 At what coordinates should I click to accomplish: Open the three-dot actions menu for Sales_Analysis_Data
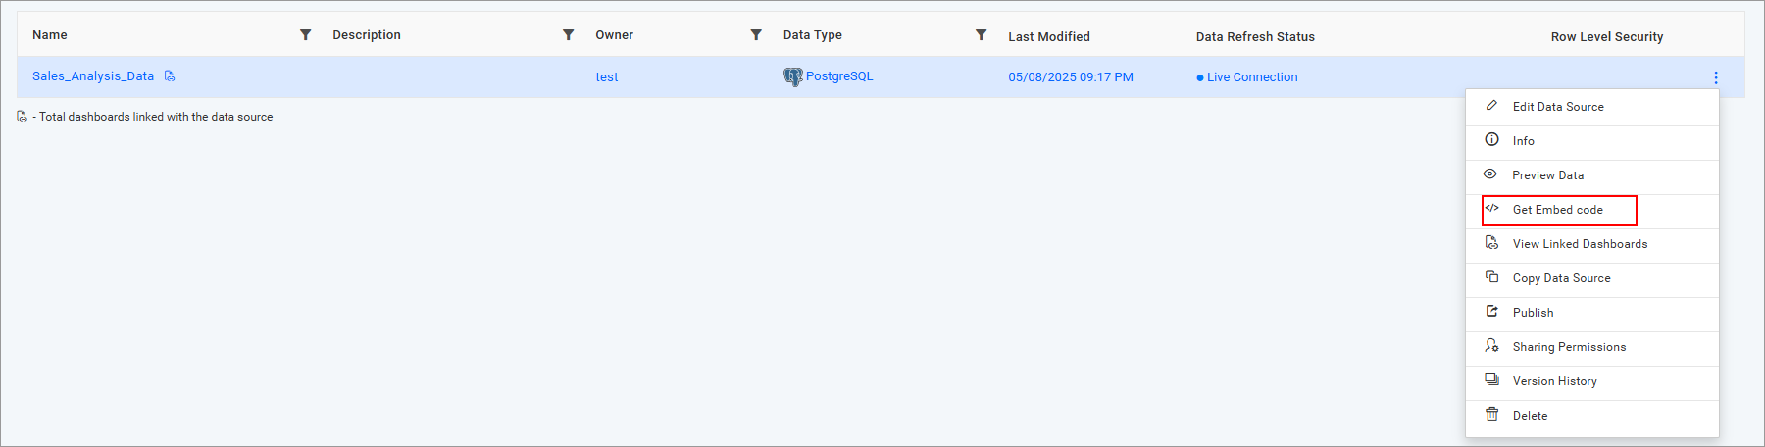point(1715,77)
